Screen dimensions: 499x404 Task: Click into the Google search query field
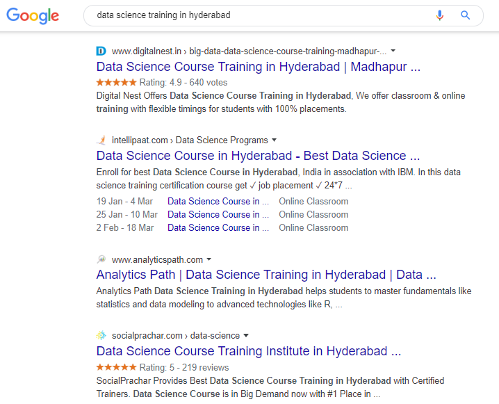point(261,15)
